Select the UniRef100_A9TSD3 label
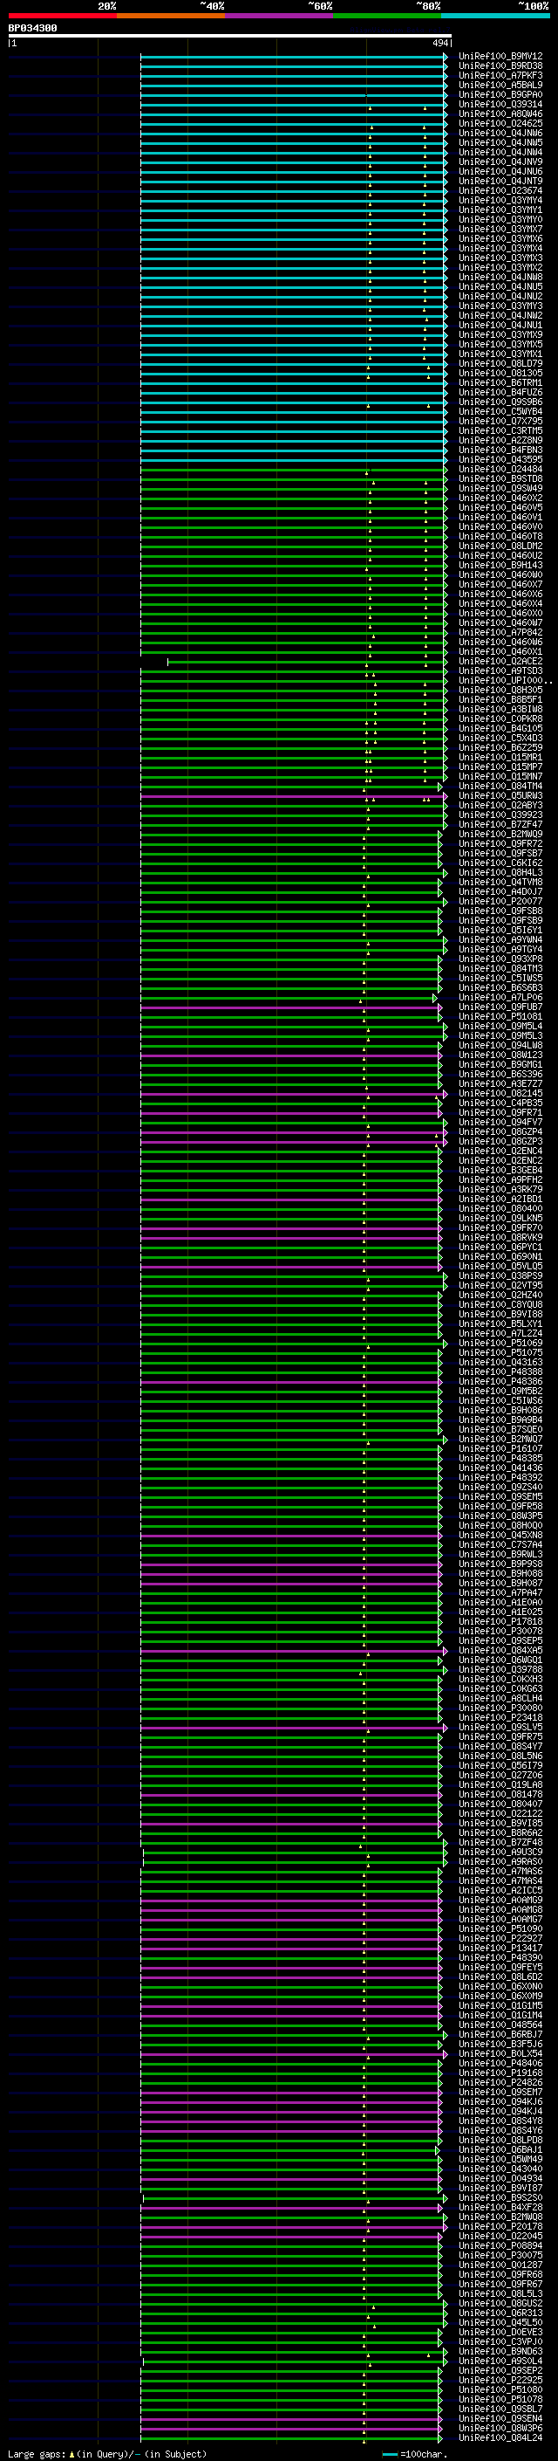This screenshot has height=2461, width=558. [x=500, y=670]
